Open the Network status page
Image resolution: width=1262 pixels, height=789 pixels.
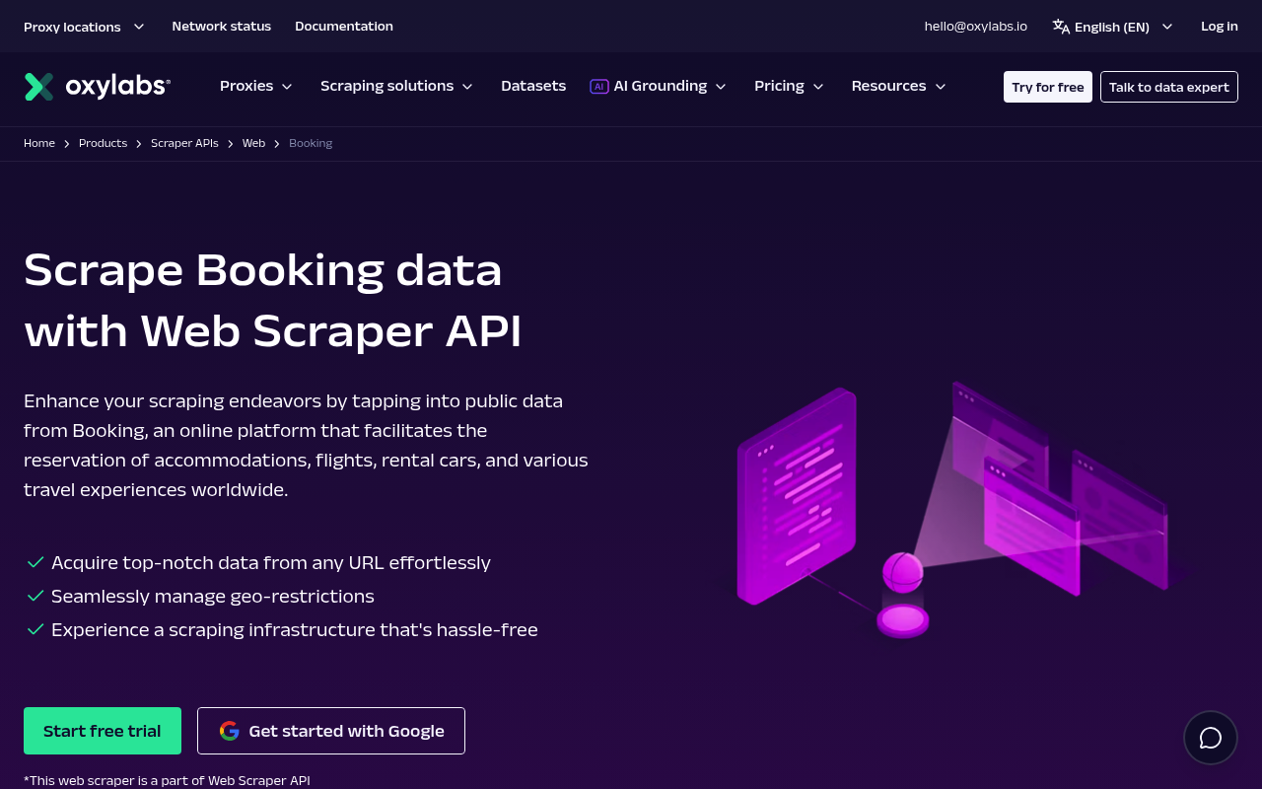click(222, 27)
